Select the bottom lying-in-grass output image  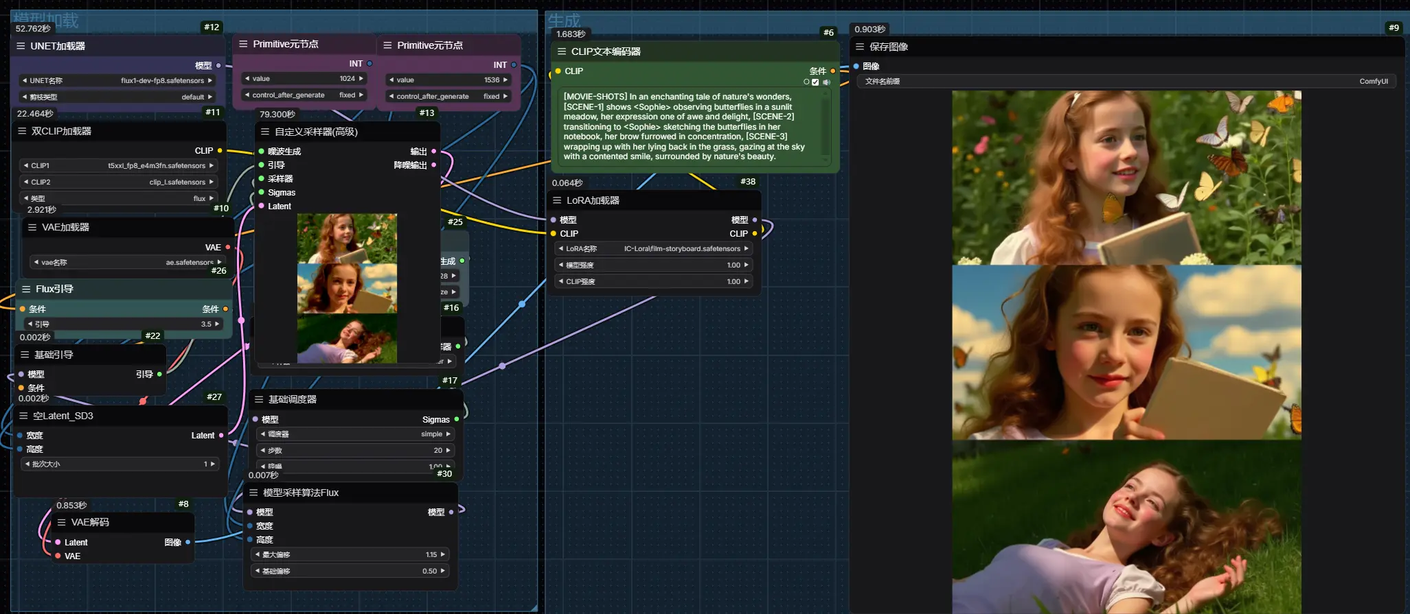1126,526
